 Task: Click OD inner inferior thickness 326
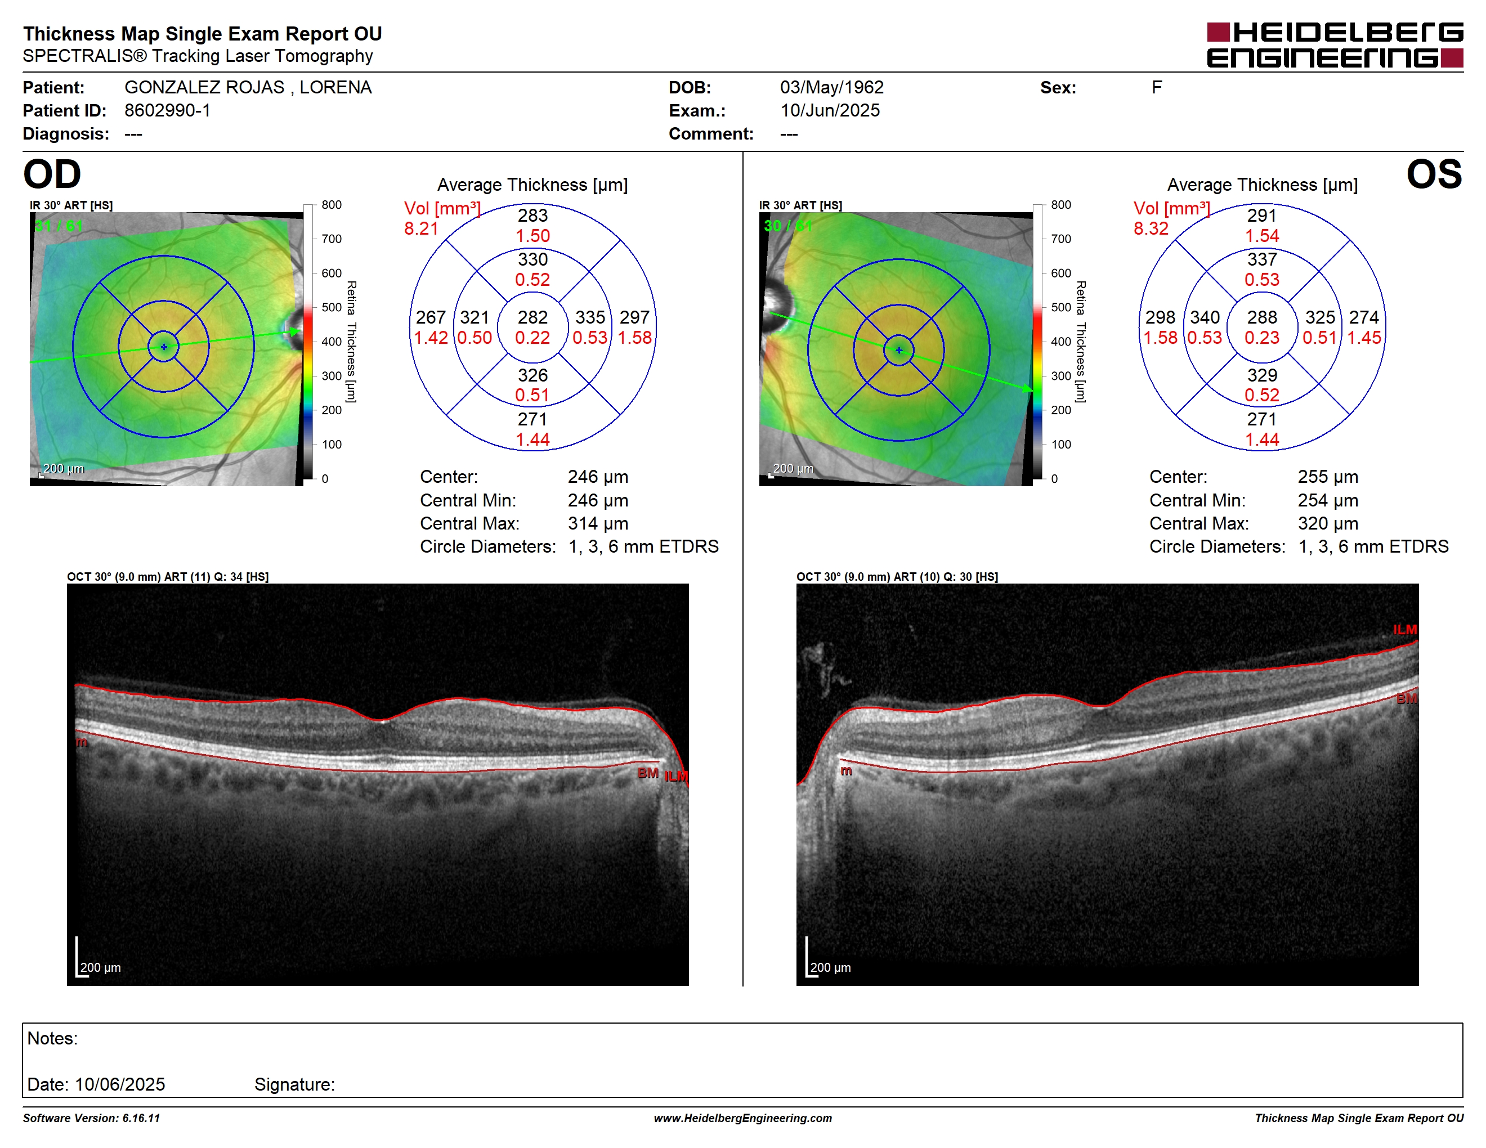tap(532, 375)
